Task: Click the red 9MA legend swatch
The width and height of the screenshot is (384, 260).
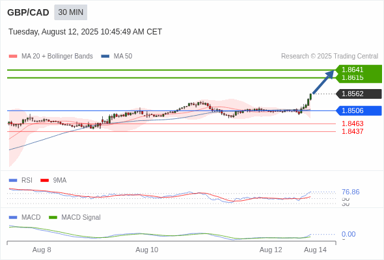Action: pyautogui.click(x=44, y=181)
